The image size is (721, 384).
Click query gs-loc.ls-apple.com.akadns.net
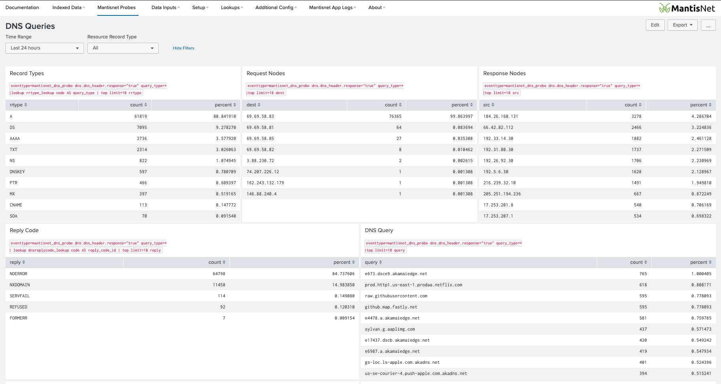tap(402, 362)
